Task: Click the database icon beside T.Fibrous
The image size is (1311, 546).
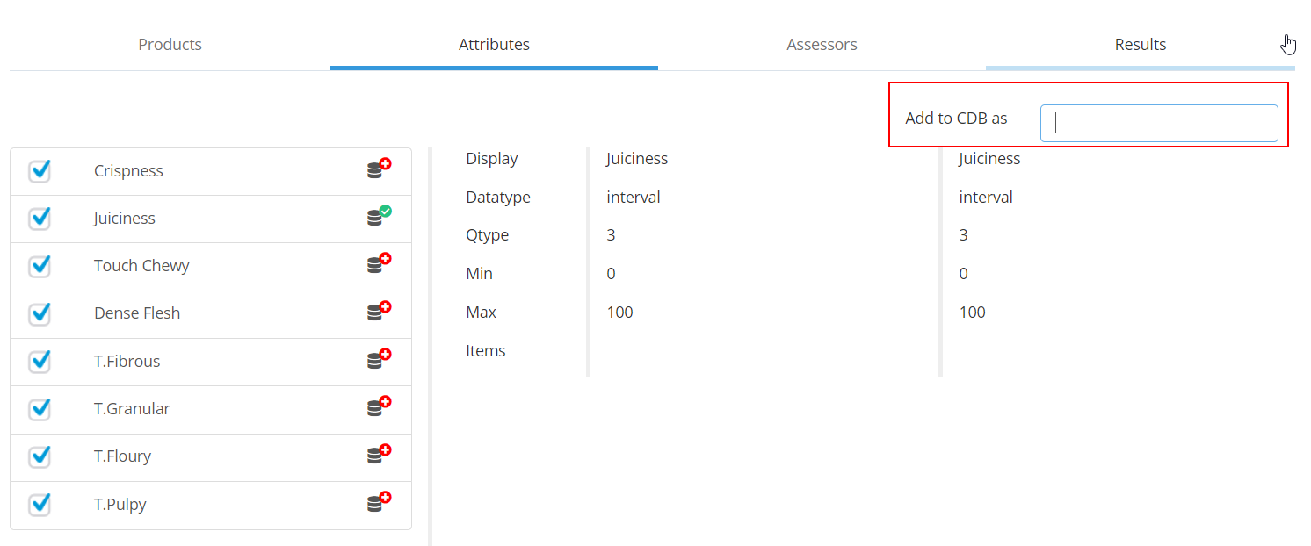Action: point(377,359)
